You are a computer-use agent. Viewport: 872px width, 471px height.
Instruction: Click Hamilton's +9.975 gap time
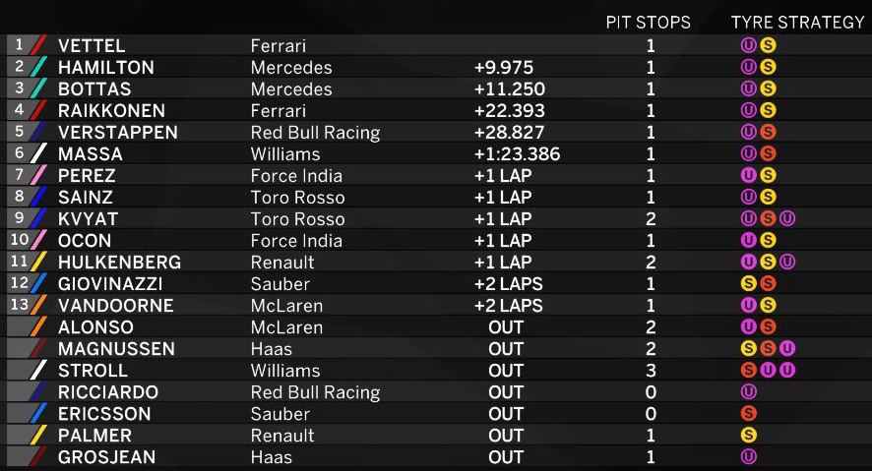tap(504, 67)
